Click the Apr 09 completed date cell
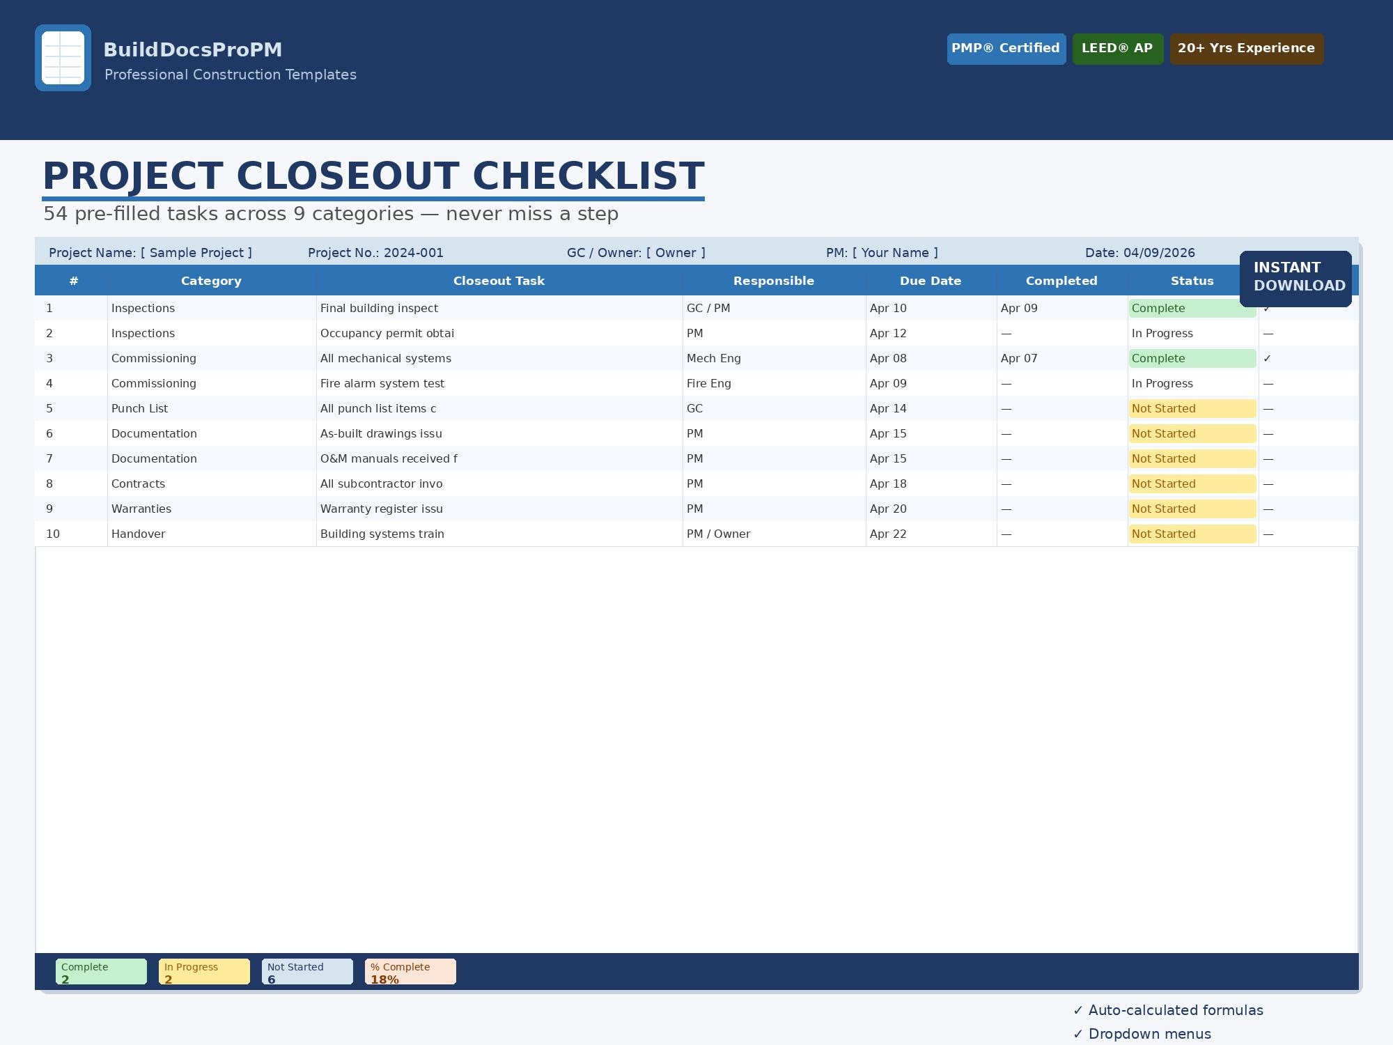The height and width of the screenshot is (1045, 1393). 1062,308
